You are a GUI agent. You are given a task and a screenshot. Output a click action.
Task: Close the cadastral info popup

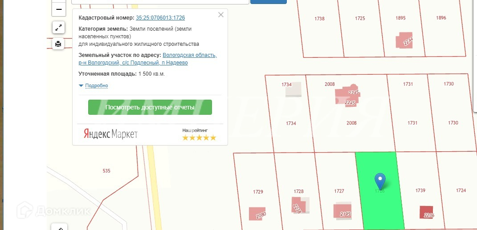click(x=221, y=15)
